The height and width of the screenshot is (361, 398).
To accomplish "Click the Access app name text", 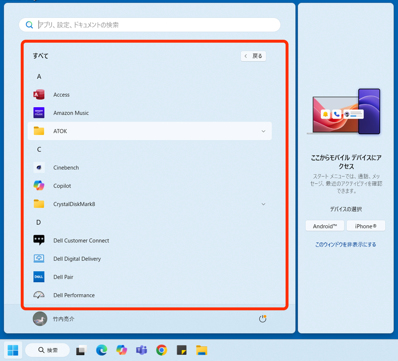I will 61,95.
